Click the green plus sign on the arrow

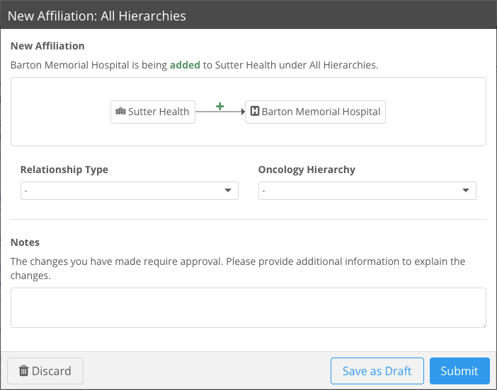[x=219, y=106]
